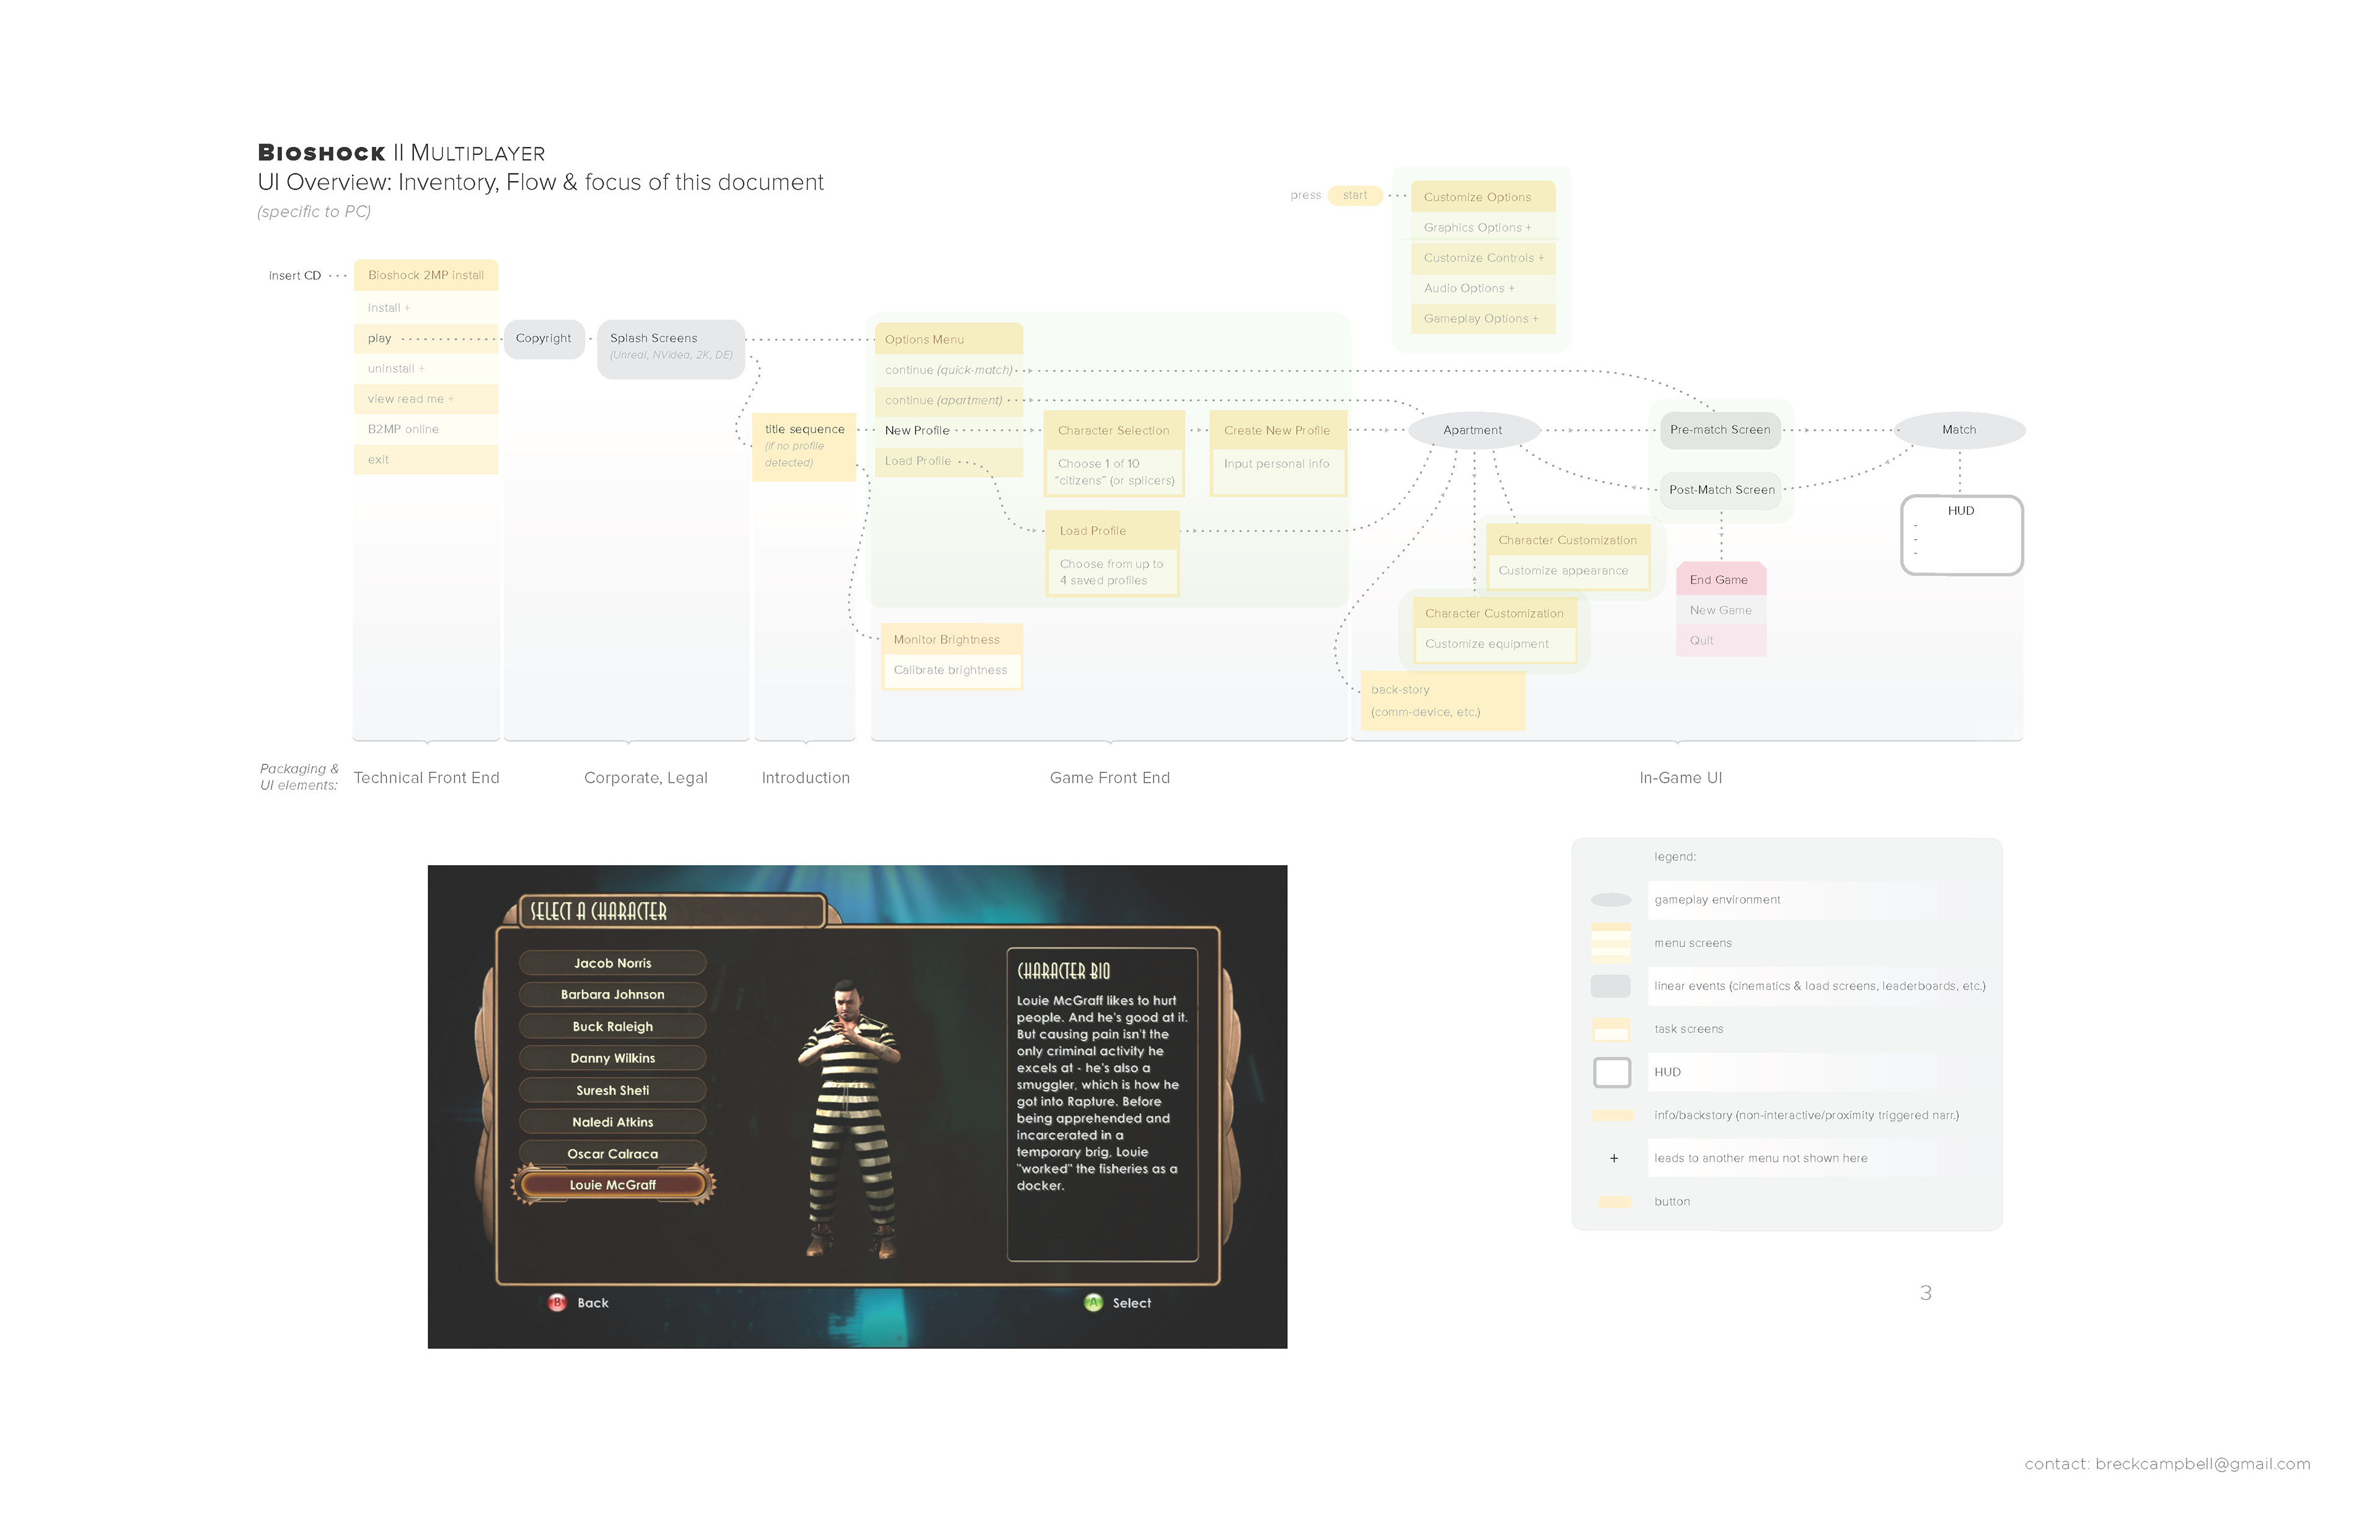Click the gameplay environment legend oval
The width and height of the screenshot is (2380, 1540).
[1610, 900]
